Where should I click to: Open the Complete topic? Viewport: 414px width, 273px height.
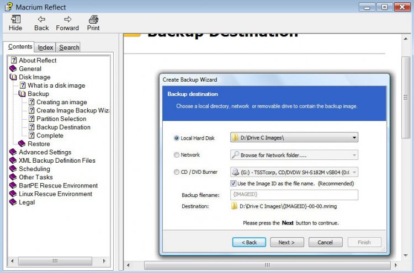(x=50, y=136)
